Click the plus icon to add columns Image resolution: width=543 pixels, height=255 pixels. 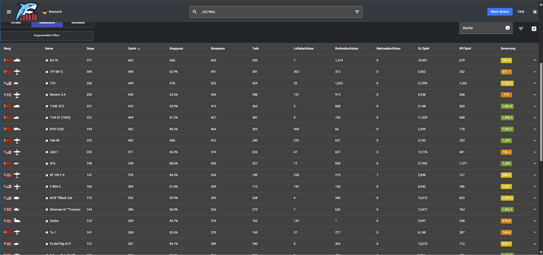coord(534,29)
